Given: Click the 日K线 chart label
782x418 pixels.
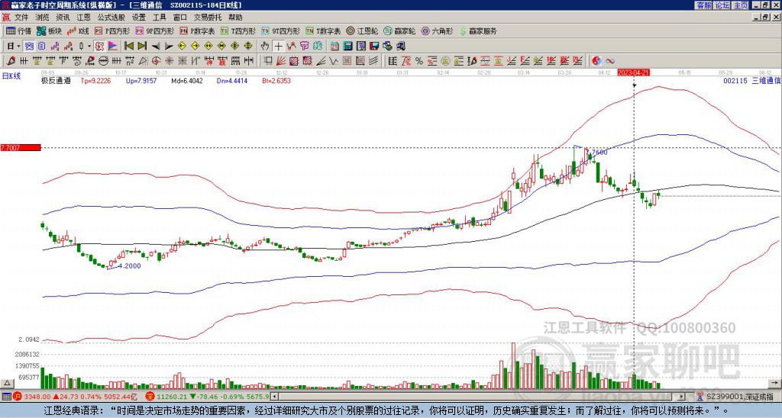Looking at the screenshot, I should 11,76.
